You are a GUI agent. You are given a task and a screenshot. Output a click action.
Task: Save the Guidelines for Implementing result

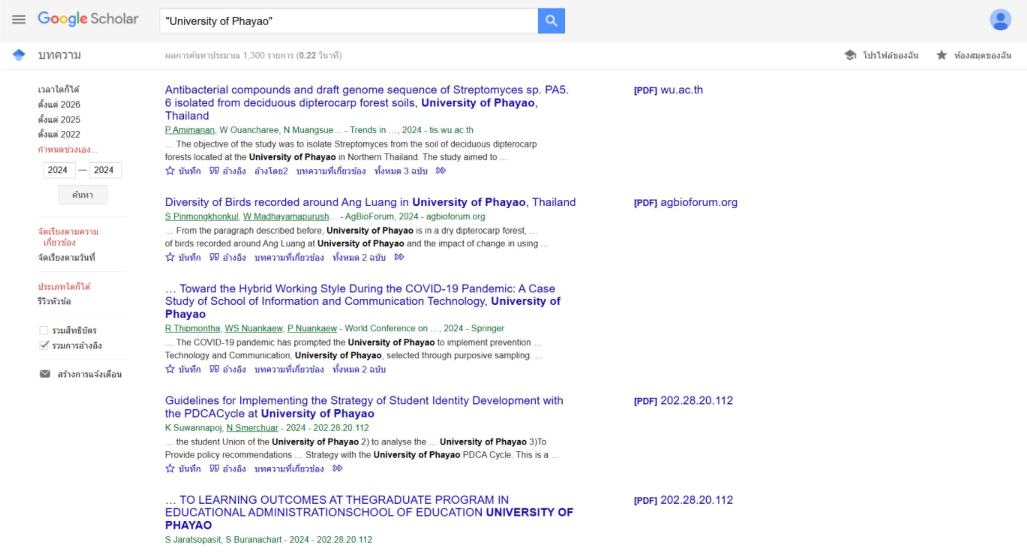(x=170, y=469)
